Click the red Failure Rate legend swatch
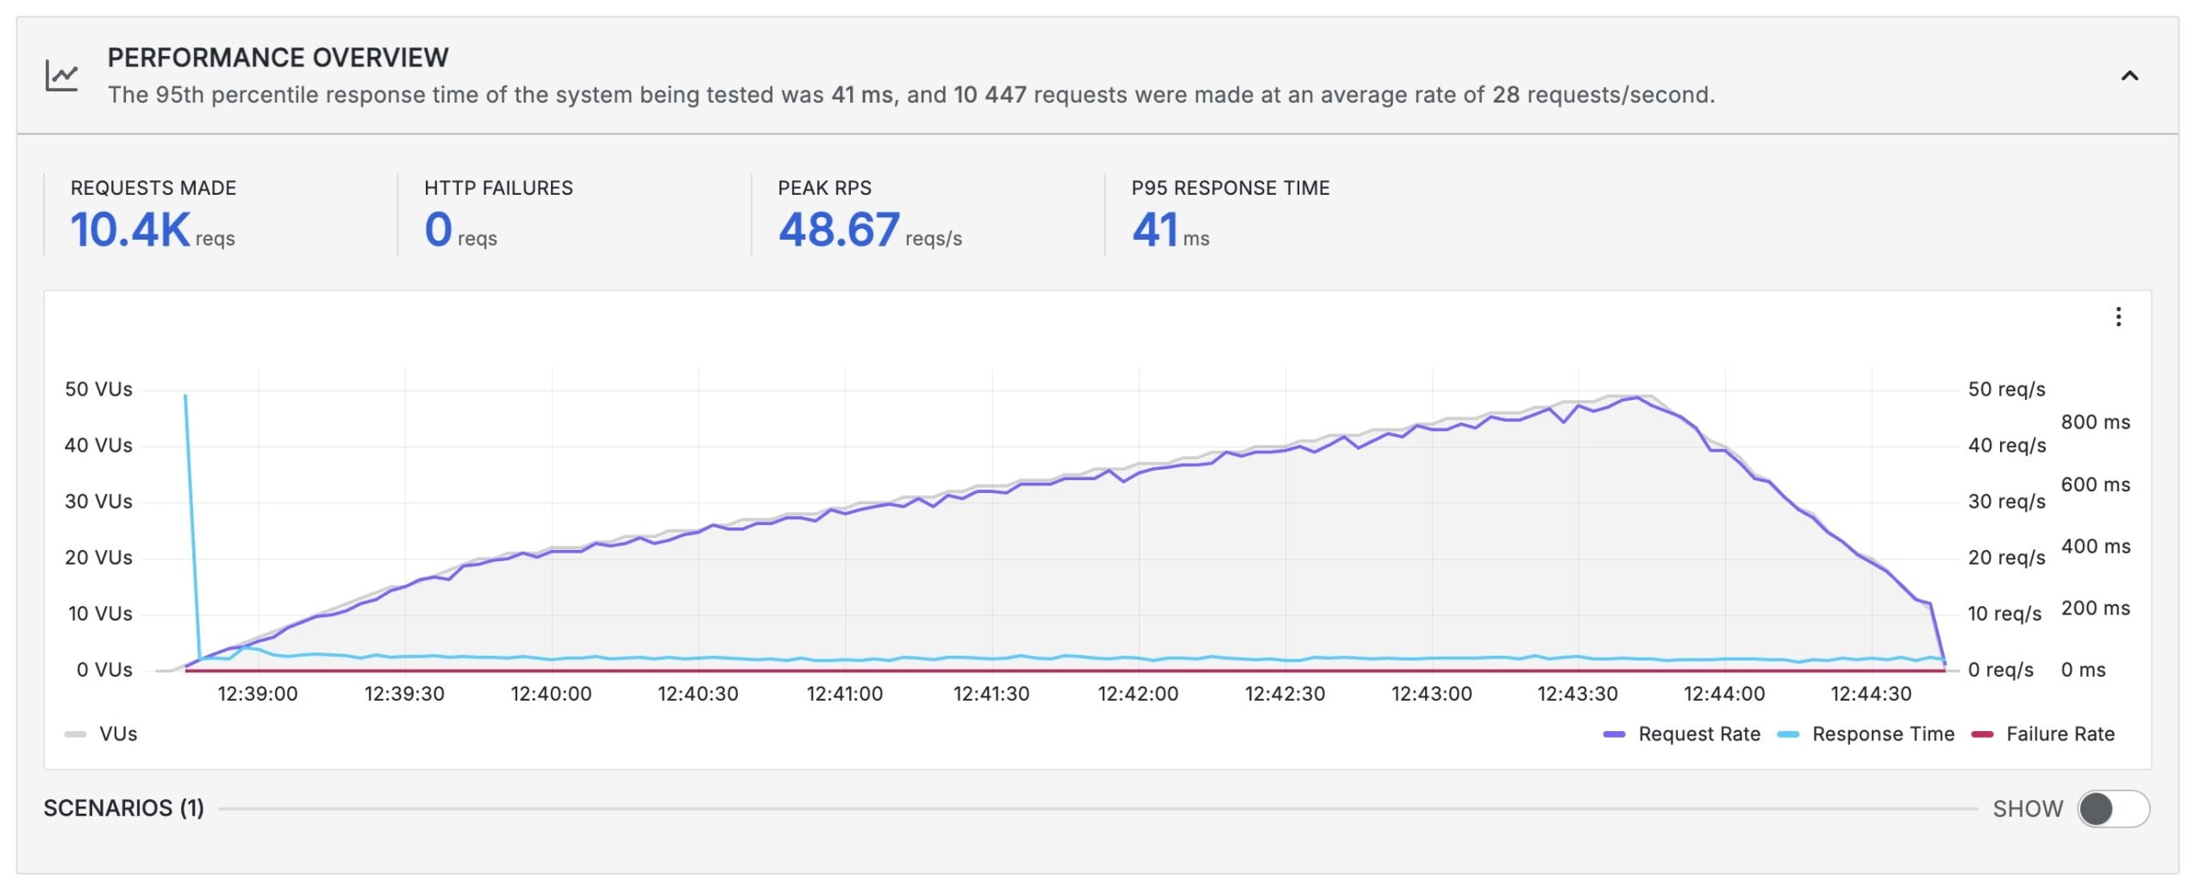 1982,734
